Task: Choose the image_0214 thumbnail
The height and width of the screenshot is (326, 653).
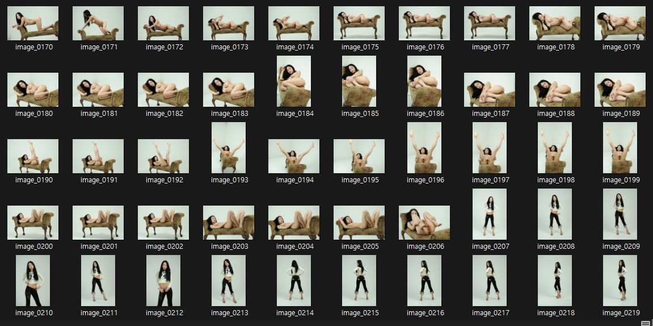Action: [x=294, y=281]
